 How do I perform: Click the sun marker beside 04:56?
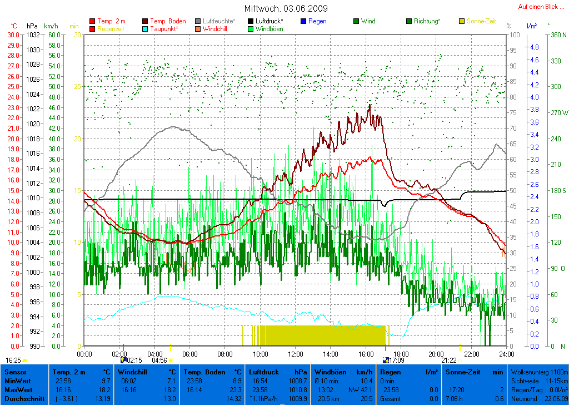170,360
